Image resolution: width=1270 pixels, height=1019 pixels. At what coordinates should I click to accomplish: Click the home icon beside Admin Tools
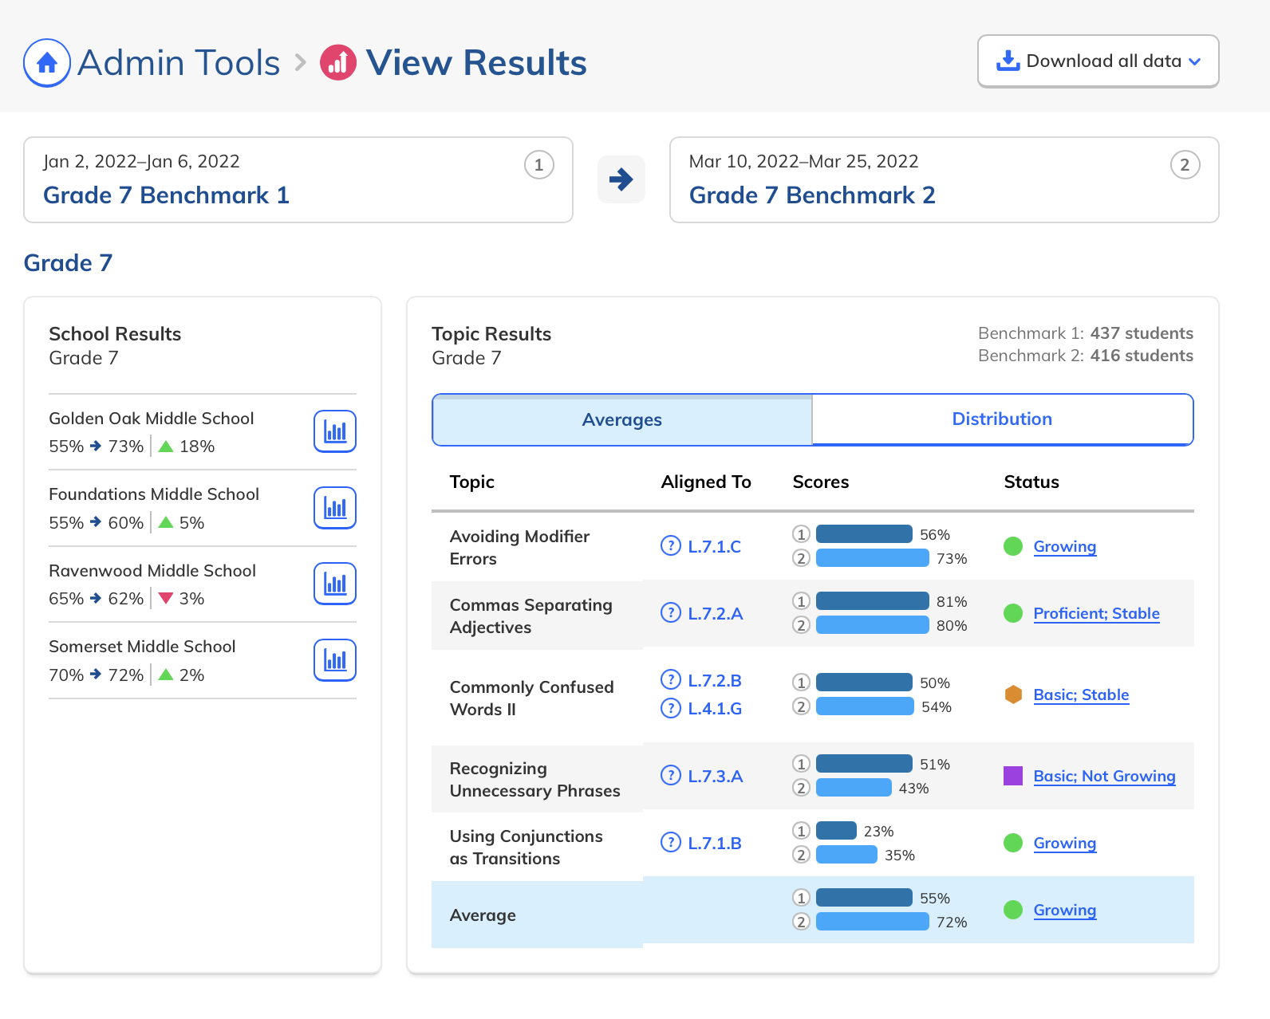[47, 63]
